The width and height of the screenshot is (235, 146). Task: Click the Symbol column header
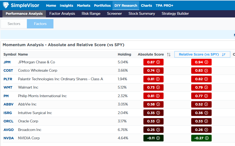(x=10, y=54)
